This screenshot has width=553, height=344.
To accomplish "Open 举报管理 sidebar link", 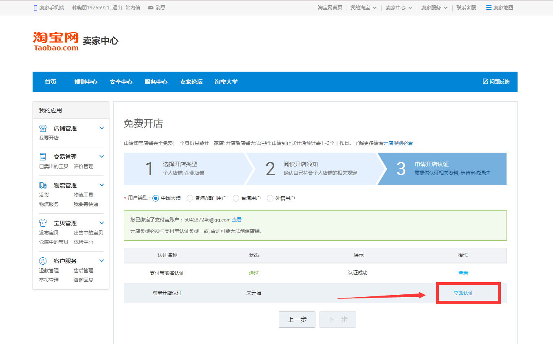I will click(49, 280).
